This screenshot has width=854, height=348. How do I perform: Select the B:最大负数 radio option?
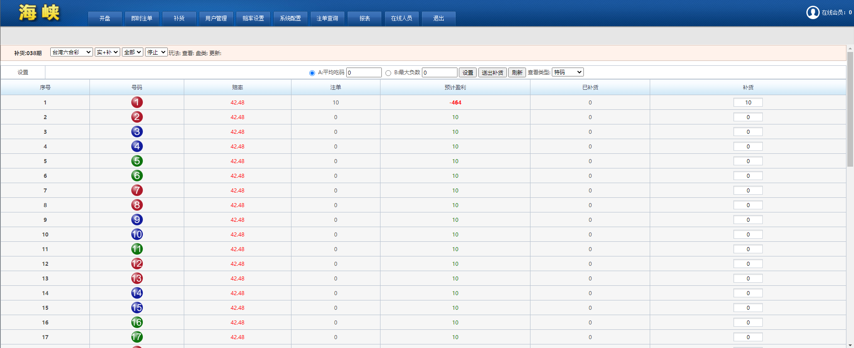pyautogui.click(x=388, y=73)
